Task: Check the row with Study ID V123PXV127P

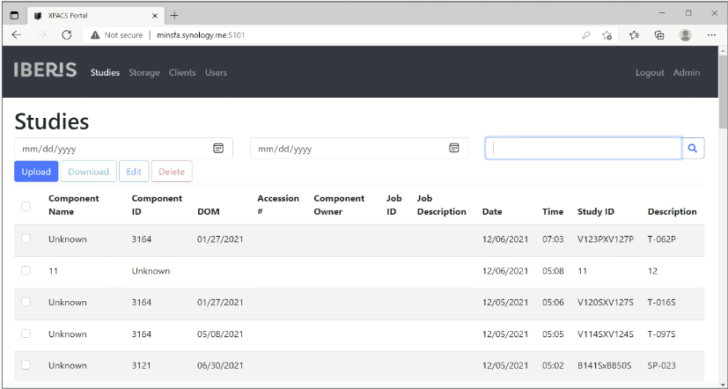Action: tap(26, 239)
